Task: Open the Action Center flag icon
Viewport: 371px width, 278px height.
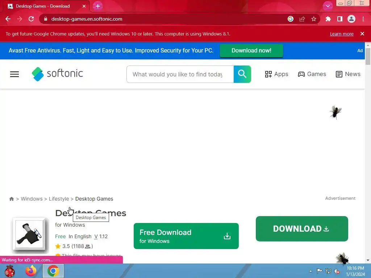Action: click(319, 271)
